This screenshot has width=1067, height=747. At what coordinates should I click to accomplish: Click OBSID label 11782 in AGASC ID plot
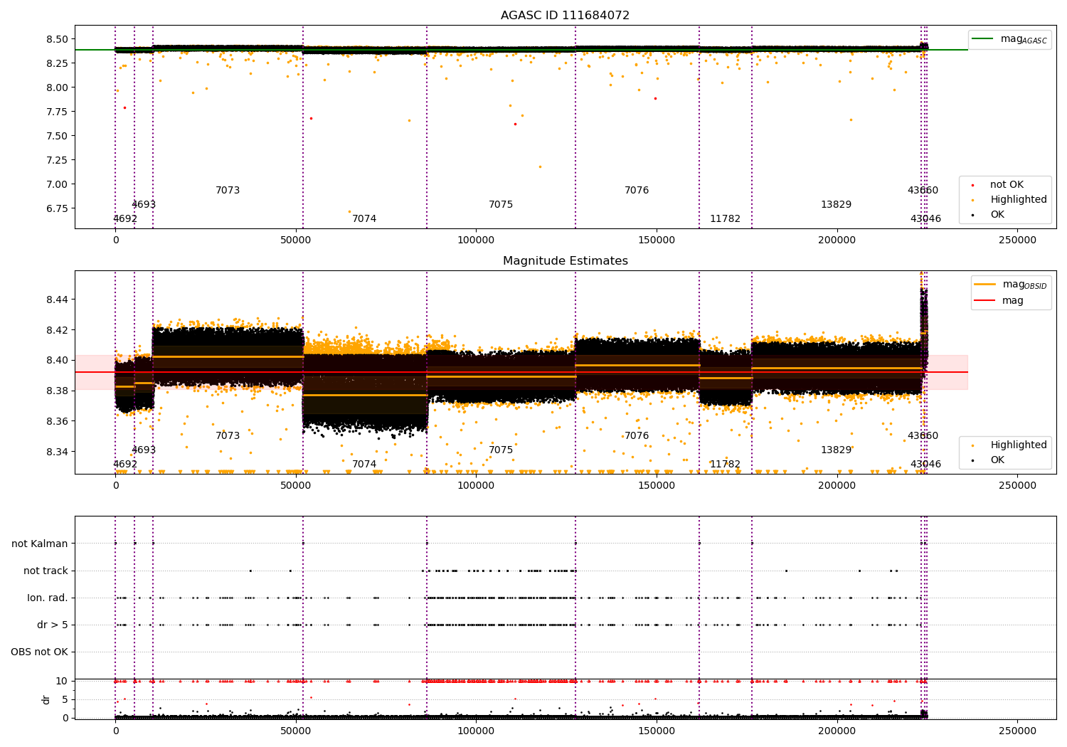pyautogui.click(x=725, y=219)
